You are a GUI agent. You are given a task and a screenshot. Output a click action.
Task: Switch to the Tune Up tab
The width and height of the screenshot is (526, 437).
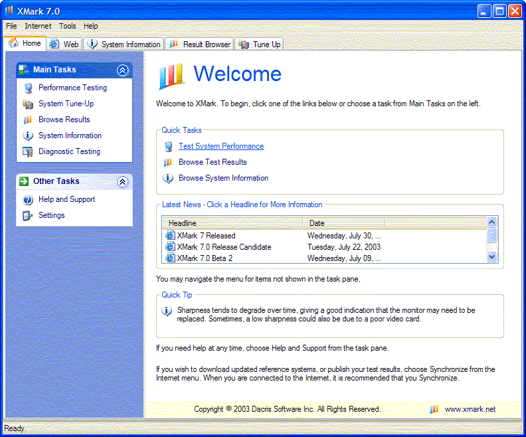click(259, 44)
